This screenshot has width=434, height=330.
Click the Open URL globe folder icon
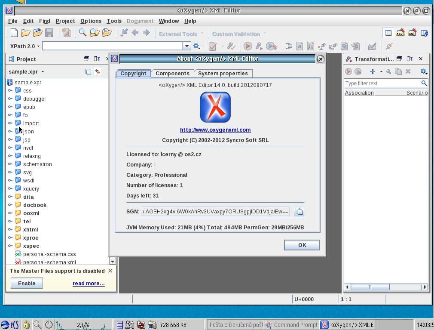(x=38, y=33)
